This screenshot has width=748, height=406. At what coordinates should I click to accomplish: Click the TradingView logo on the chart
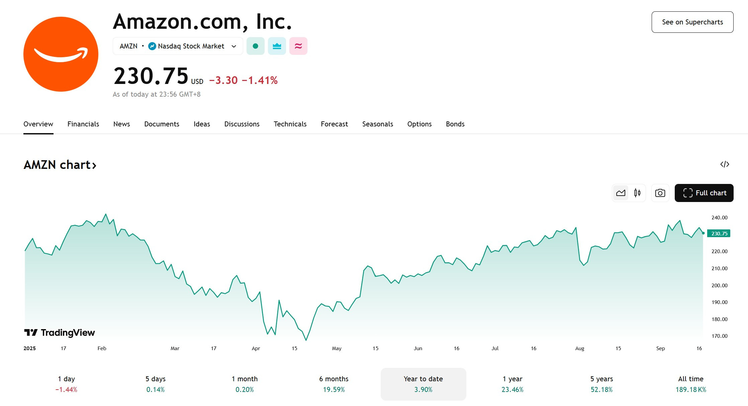pyautogui.click(x=60, y=332)
